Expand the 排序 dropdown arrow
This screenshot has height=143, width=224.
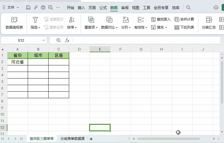76,27
